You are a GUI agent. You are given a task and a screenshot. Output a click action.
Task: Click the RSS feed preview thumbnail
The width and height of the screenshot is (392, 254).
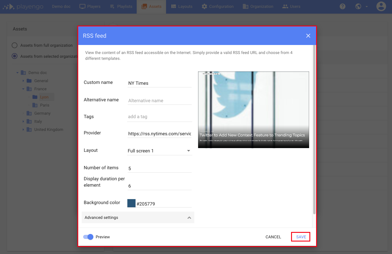pyautogui.click(x=254, y=110)
